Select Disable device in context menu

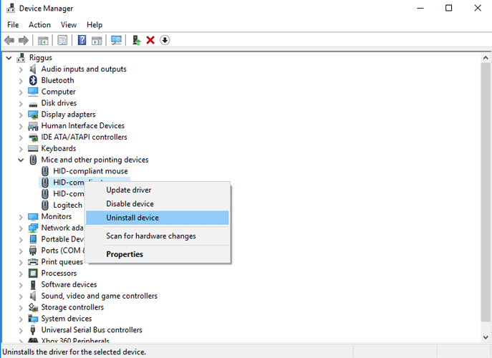[x=130, y=204]
